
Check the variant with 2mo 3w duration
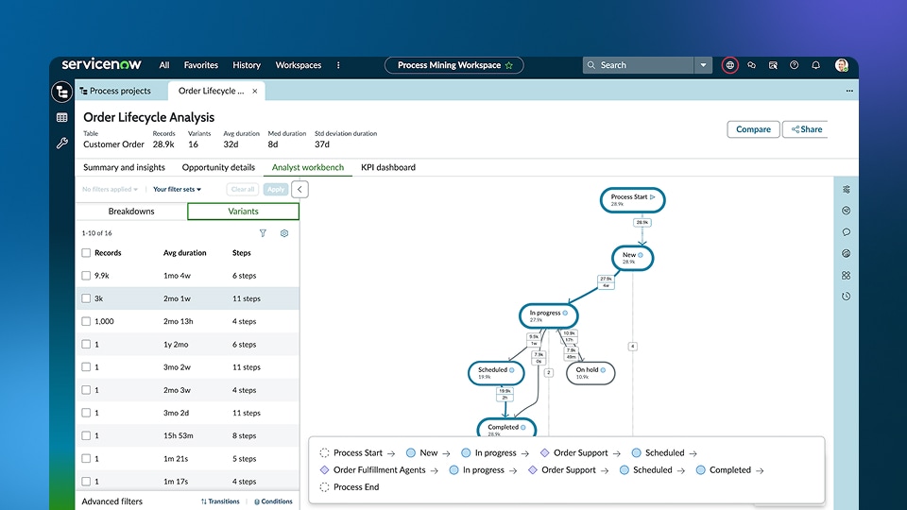(86, 390)
